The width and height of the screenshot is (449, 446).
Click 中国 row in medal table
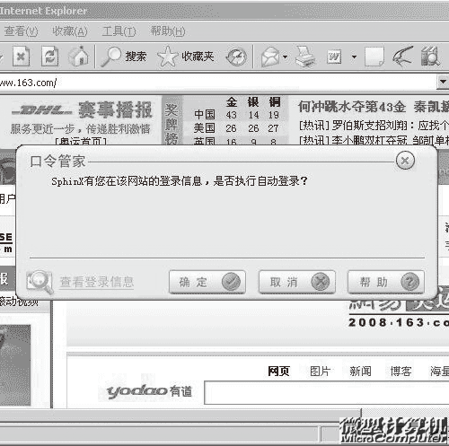[236, 115]
